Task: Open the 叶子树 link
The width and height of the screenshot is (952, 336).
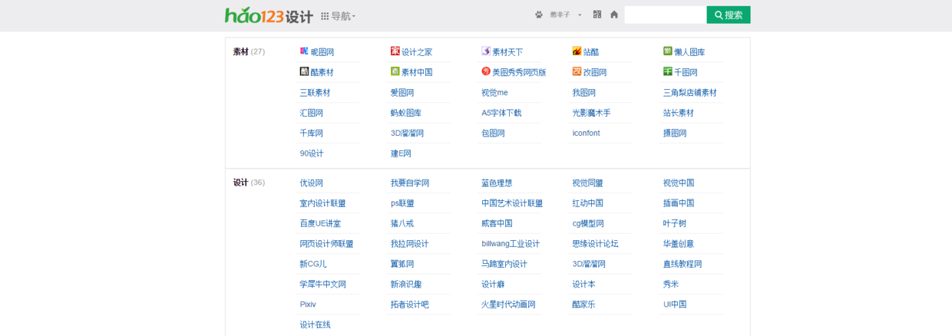Action: pyautogui.click(x=675, y=223)
